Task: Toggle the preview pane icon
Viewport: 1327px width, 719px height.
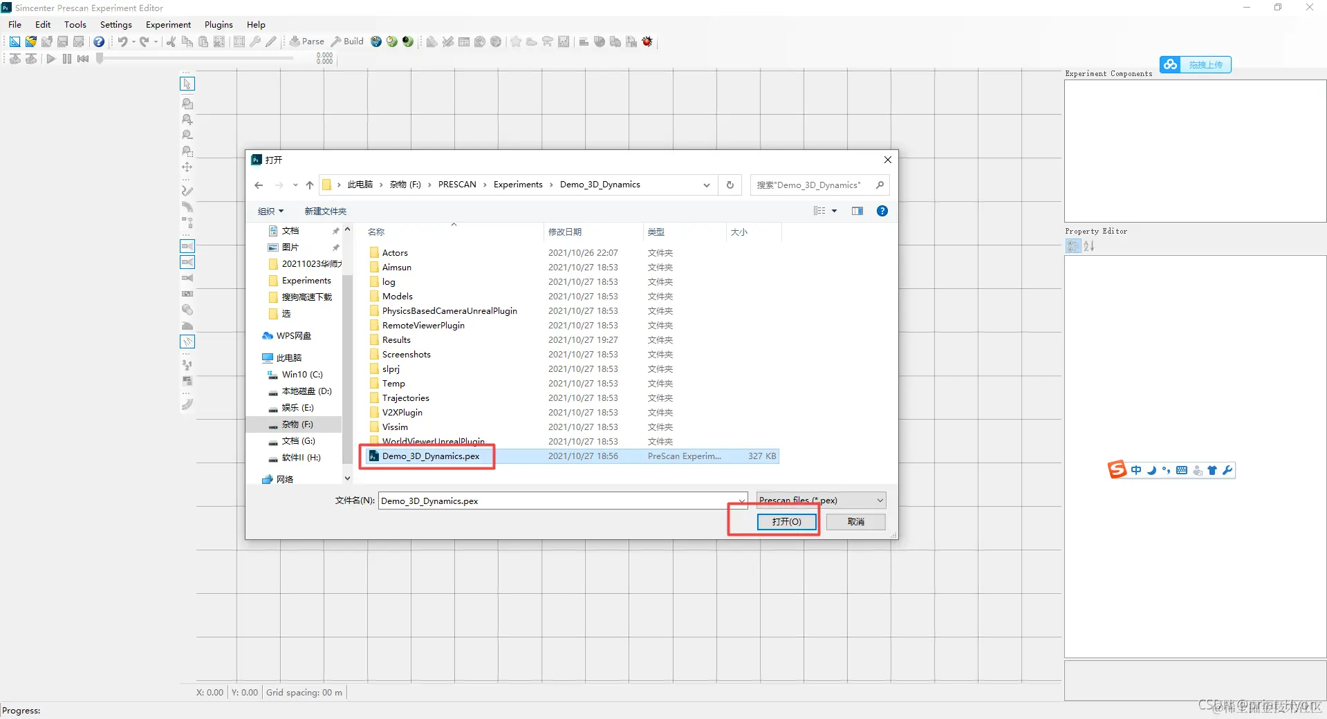Action: click(x=857, y=211)
